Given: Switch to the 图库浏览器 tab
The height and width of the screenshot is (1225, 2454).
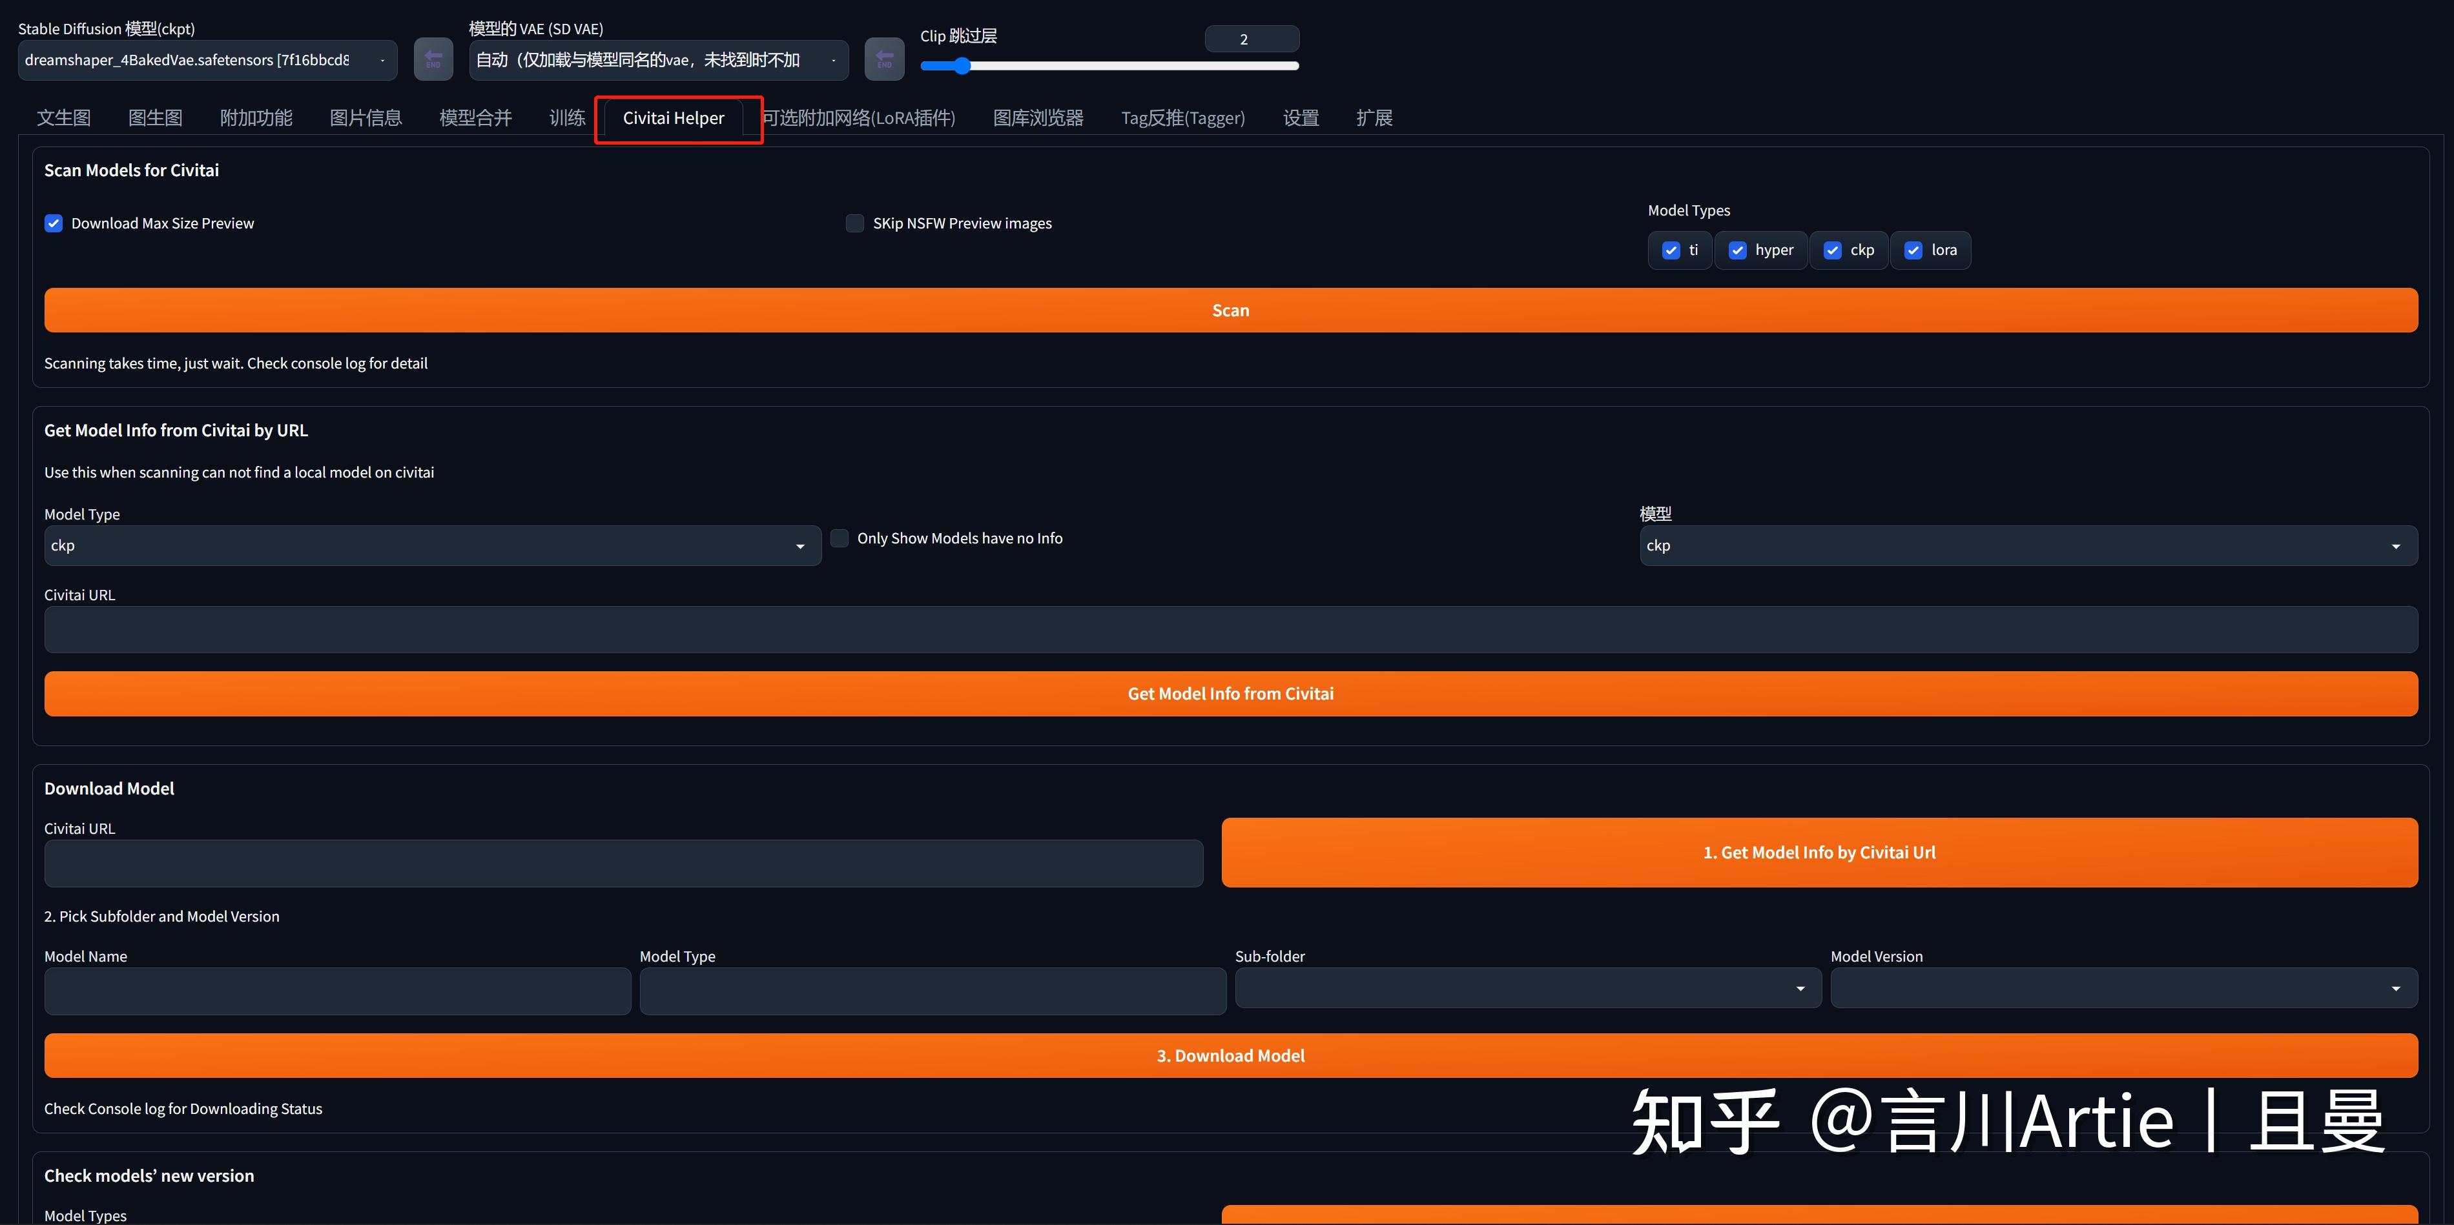Looking at the screenshot, I should [x=1037, y=117].
